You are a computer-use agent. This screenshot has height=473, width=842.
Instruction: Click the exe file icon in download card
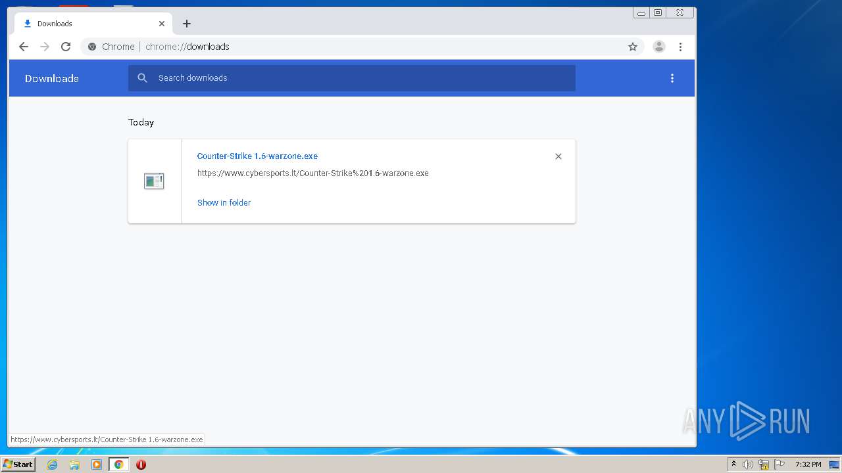click(154, 181)
